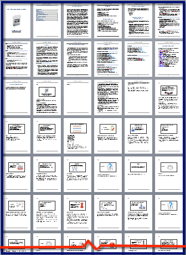Open the third-row page containing the book cover slide
186x255 pixels.
pos(47,97)
